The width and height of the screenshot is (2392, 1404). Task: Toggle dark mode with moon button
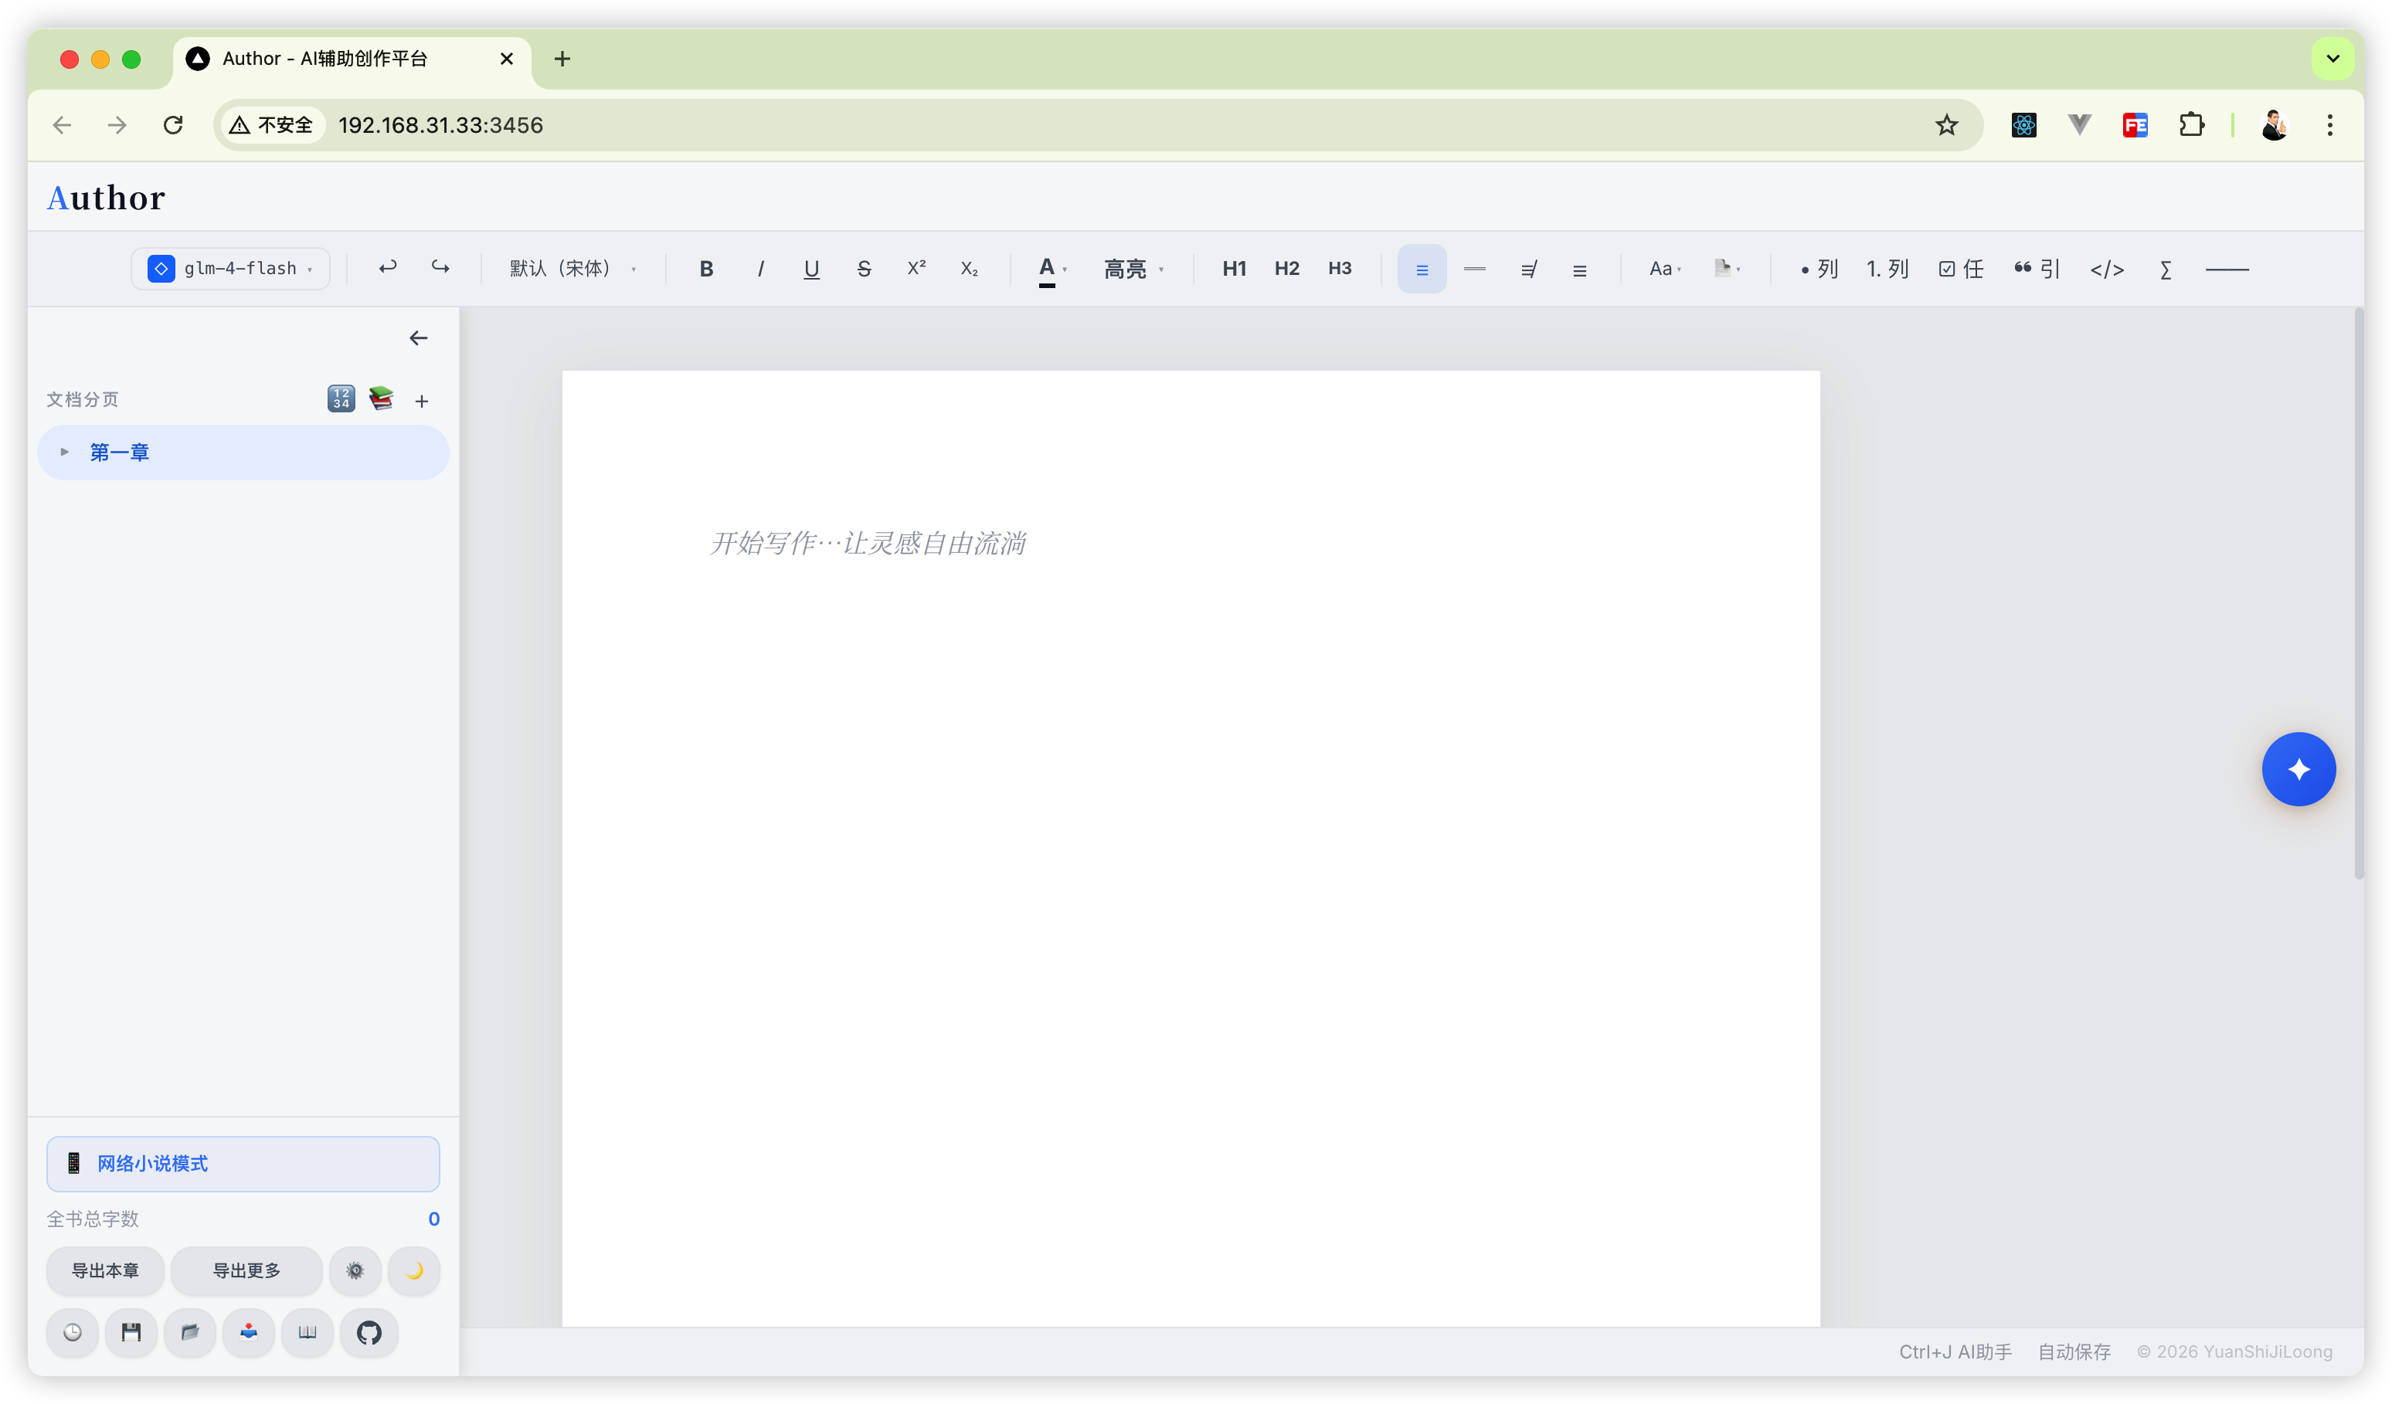pos(414,1270)
